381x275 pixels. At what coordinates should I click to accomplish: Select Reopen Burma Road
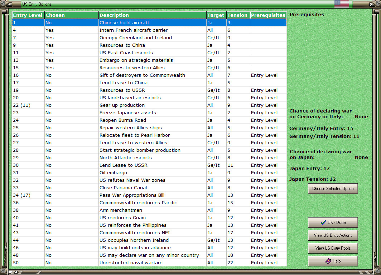tap(149, 120)
